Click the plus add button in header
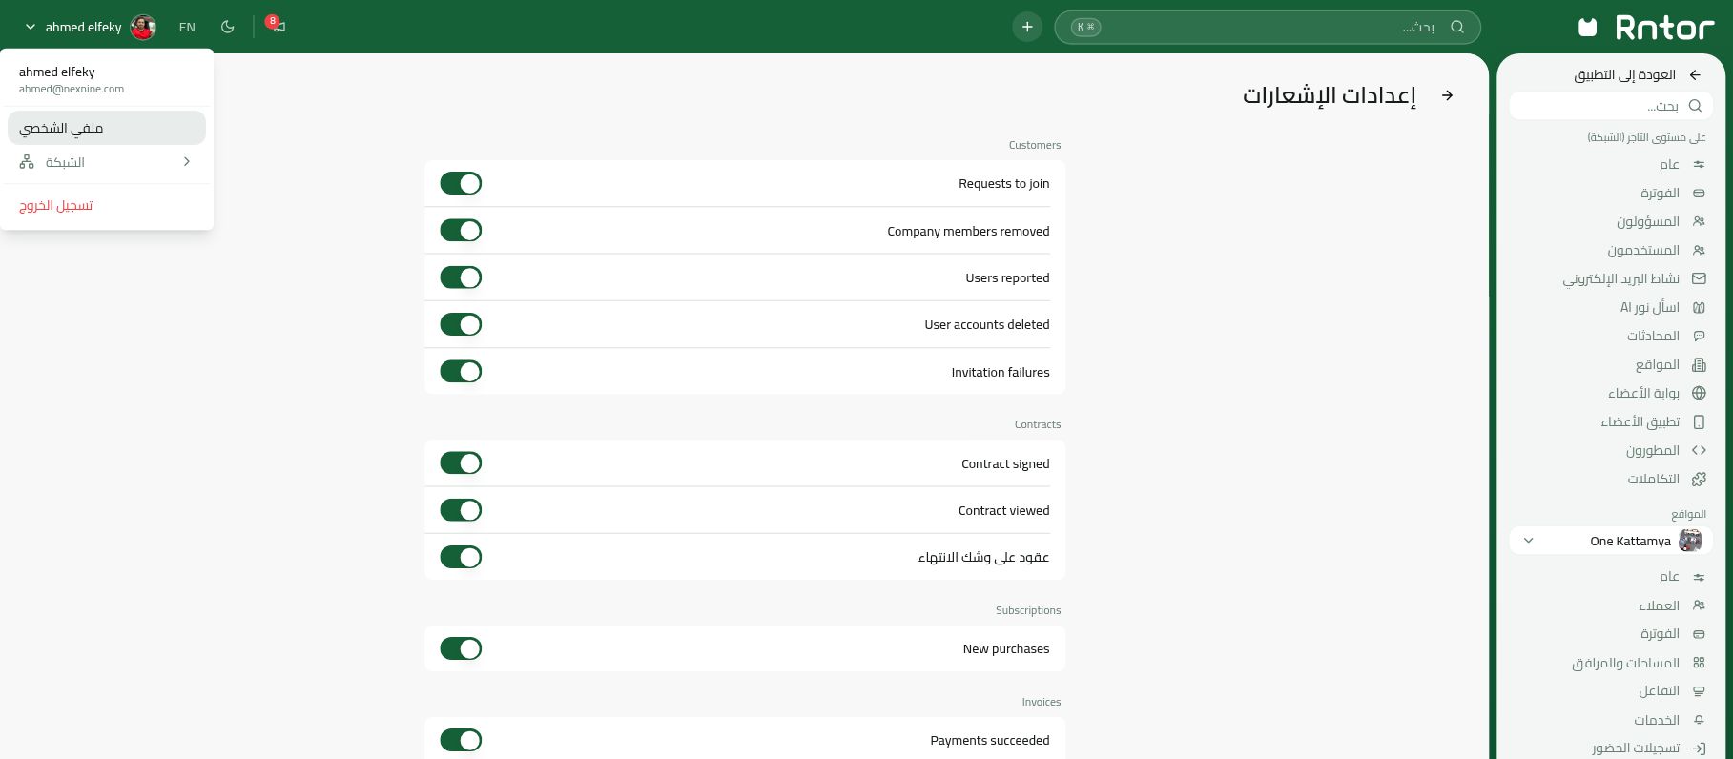 pyautogui.click(x=1027, y=27)
